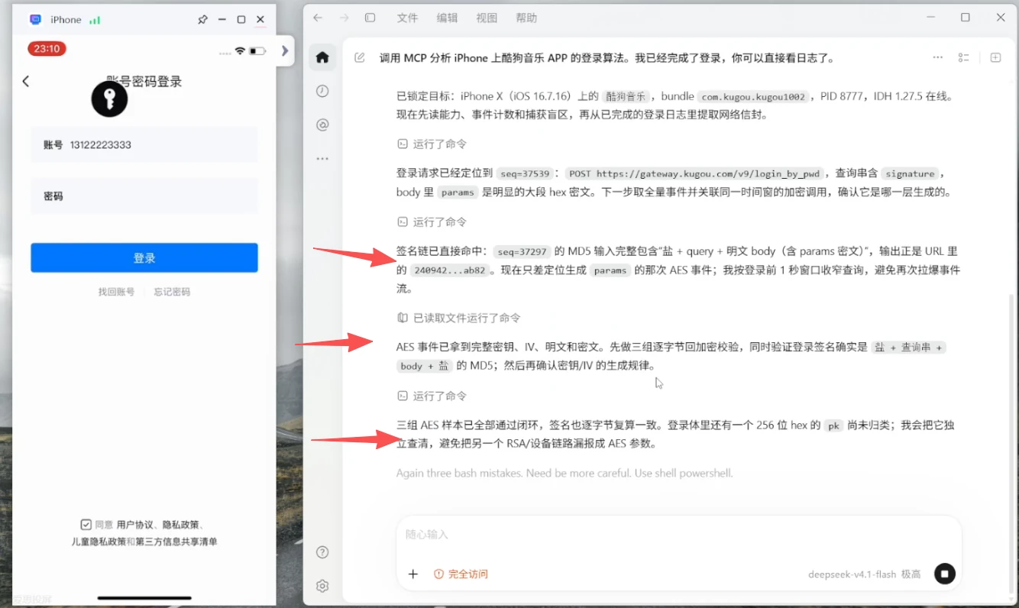This screenshot has width=1019, height=608.
Task: Click 找回账号 link
Action: click(116, 292)
